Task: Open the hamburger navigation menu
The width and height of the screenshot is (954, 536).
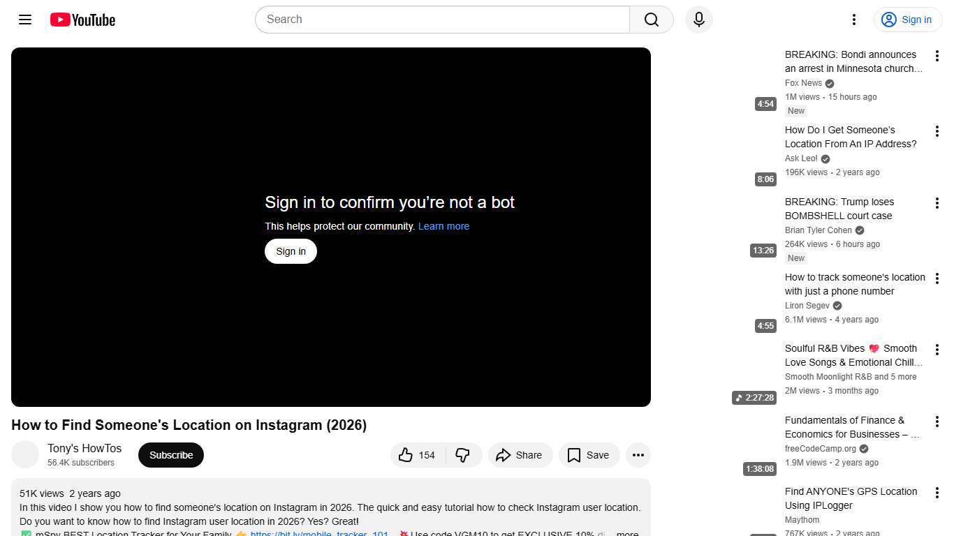Action: tap(24, 20)
